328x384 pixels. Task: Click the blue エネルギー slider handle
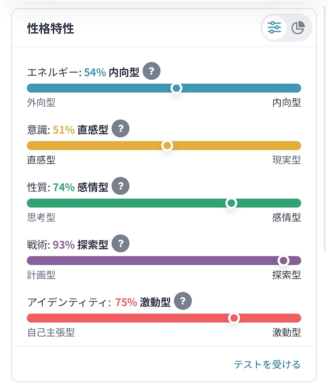click(x=176, y=88)
